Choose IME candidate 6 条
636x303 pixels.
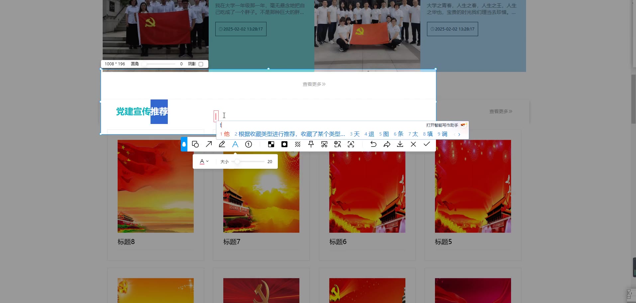pos(398,134)
